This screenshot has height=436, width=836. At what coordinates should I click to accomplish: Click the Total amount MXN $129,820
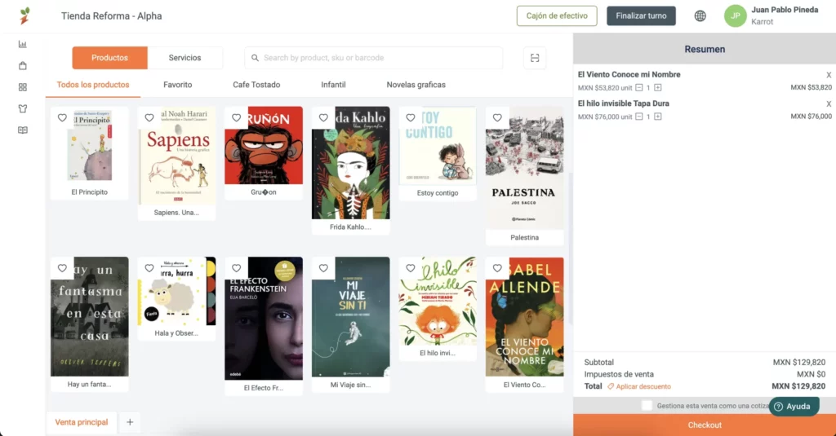click(x=798, y=386)
